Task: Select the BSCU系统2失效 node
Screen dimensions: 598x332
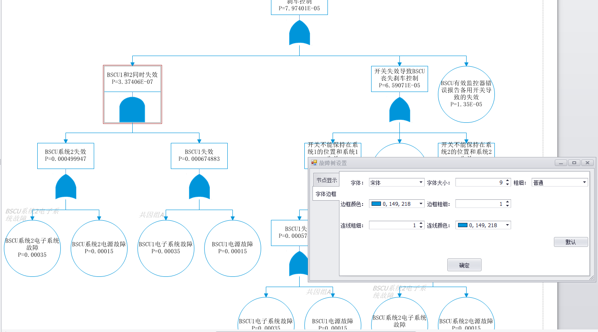Action: (x=65, y=156)
